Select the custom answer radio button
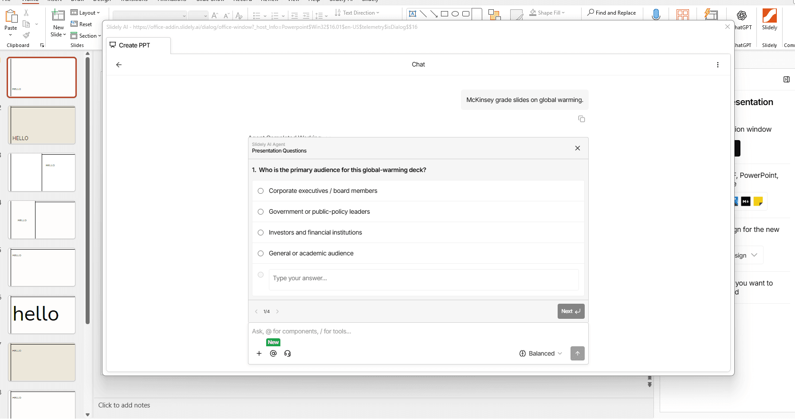 [261, 275]
